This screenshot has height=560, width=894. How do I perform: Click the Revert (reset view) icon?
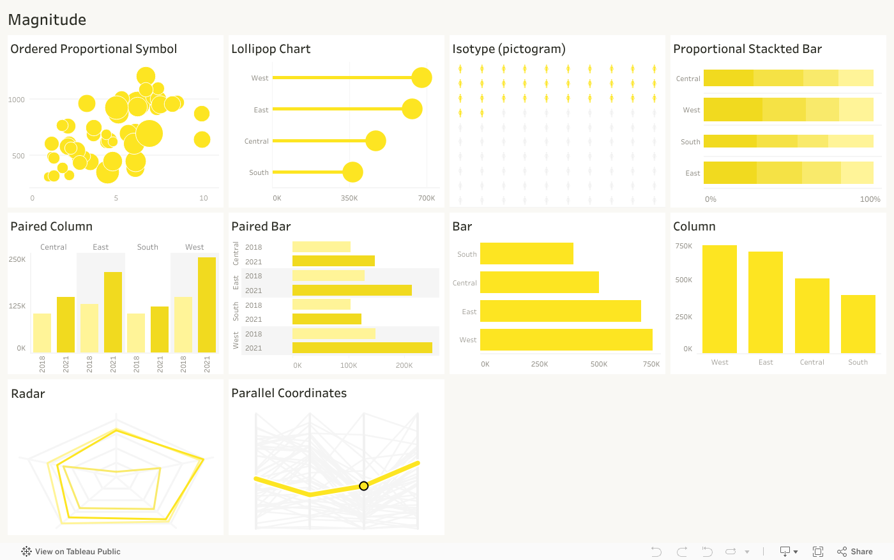pyautogui.click(x=707, y=552)
